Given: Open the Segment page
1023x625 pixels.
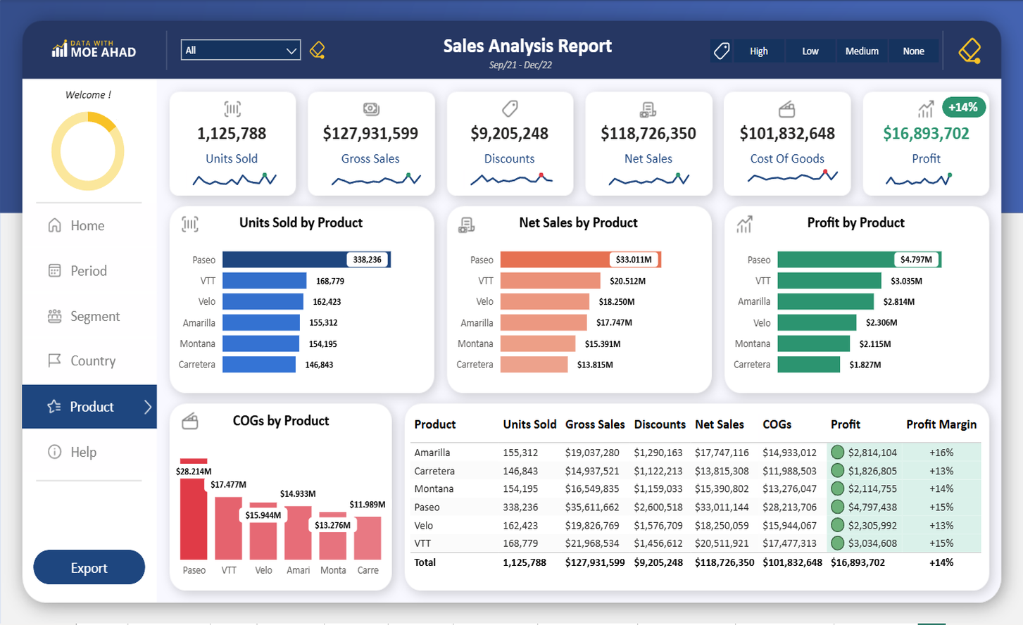Looking at the screenshot, I should (95, 316).
